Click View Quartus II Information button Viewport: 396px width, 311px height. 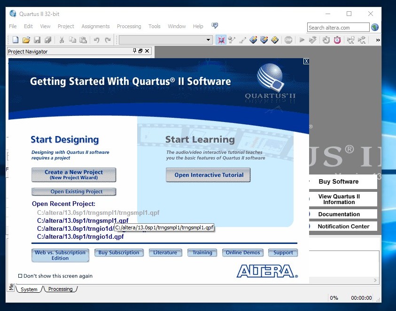coord(343,199)
